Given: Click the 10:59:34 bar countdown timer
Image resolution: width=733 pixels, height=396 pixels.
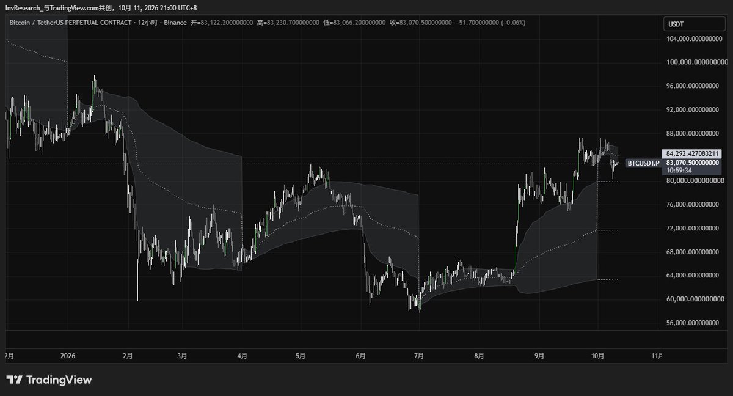Looking at the screenshot, I should click(x=679, y=170).
